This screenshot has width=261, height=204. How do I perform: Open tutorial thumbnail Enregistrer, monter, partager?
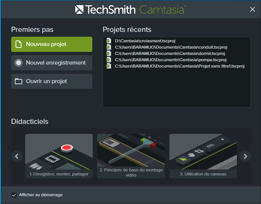coord(59,156)
